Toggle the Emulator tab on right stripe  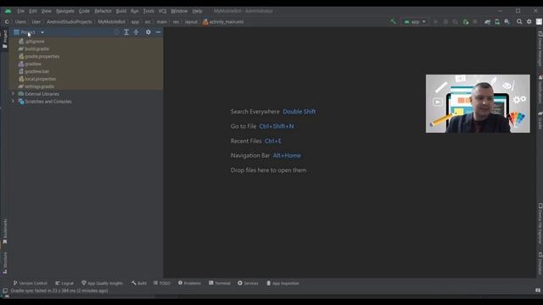point(540,263)
